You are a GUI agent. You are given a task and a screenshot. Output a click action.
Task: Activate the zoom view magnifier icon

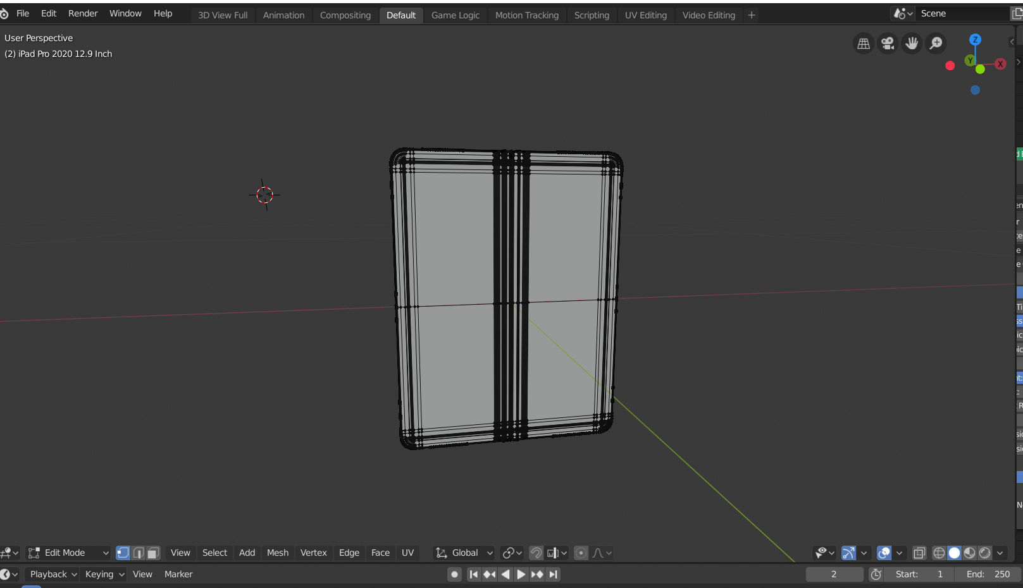936,43
